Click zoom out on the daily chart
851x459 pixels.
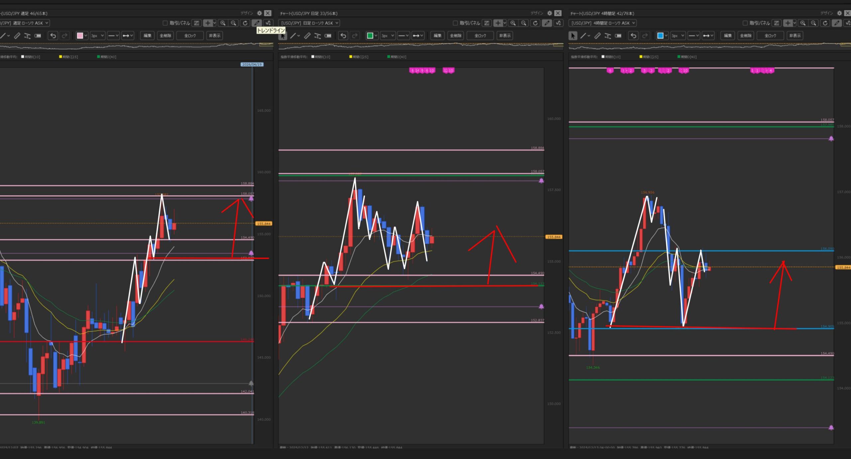click(524, 23)
